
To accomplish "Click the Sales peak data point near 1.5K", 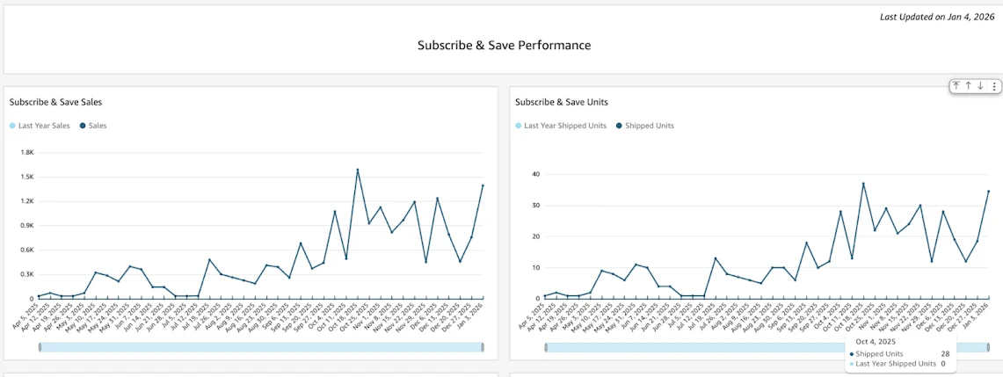I will pyautogui.click(x=358, y=170).
